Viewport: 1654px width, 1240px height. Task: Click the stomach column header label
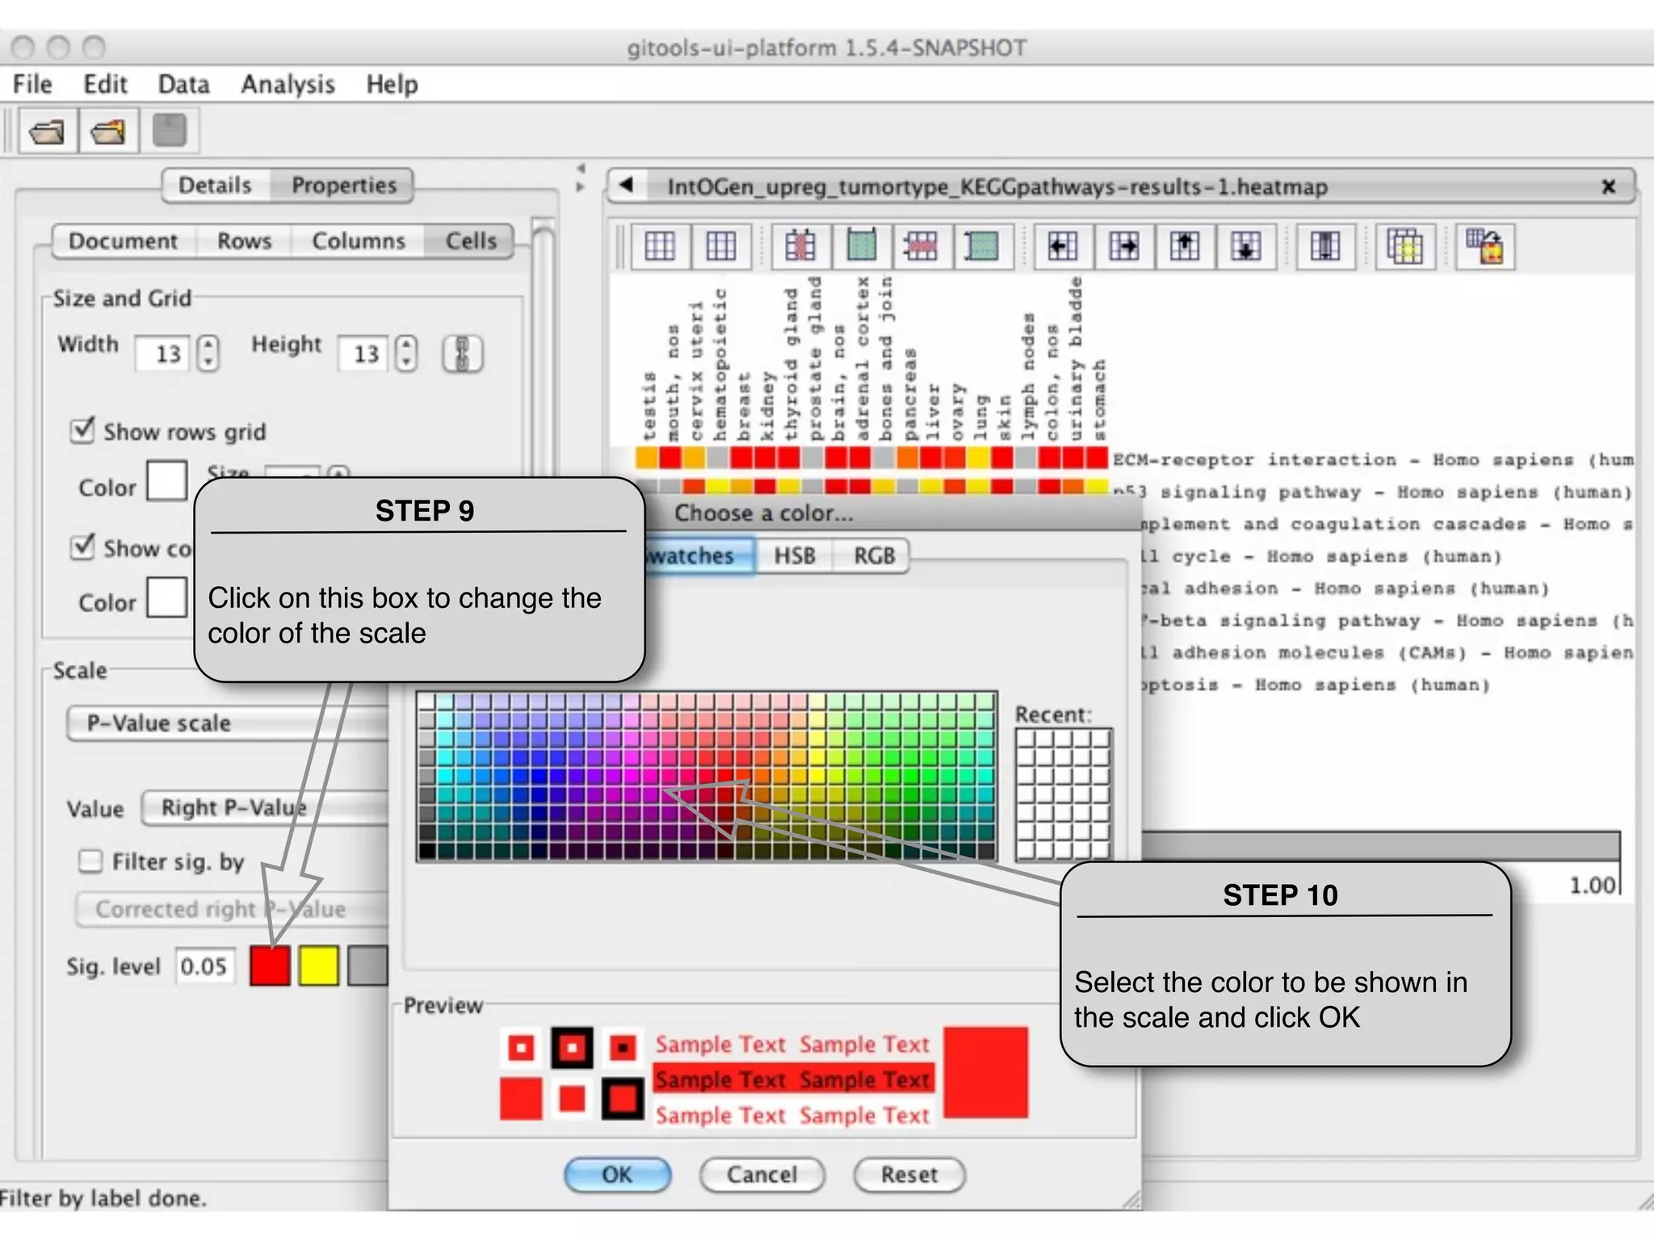click(1098, 400)
